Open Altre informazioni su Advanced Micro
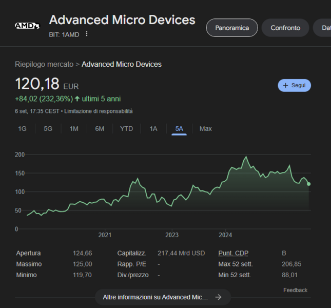This screenshot has width=331, height=308. 155,297
